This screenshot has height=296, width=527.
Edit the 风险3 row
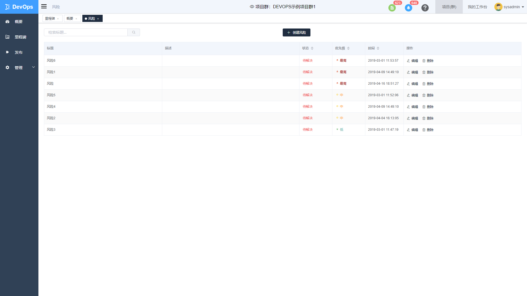(412, 130)
